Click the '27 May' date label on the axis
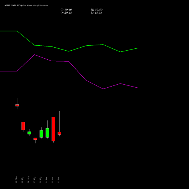The width and height of the screenshot is (189, 189). tap(34, 180)
